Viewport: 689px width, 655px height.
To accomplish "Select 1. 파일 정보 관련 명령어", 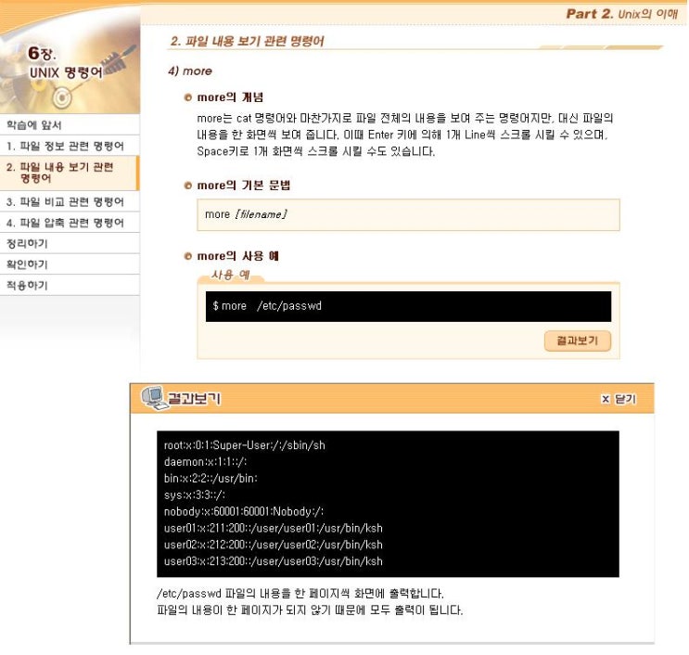I will tap(70, 146).
